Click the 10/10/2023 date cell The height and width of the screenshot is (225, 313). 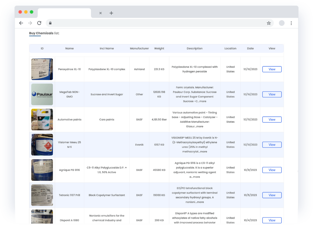click(250, 145)
